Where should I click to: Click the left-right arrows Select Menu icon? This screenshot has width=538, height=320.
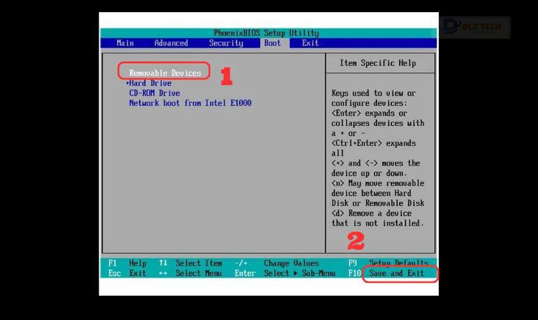point(163,273)
